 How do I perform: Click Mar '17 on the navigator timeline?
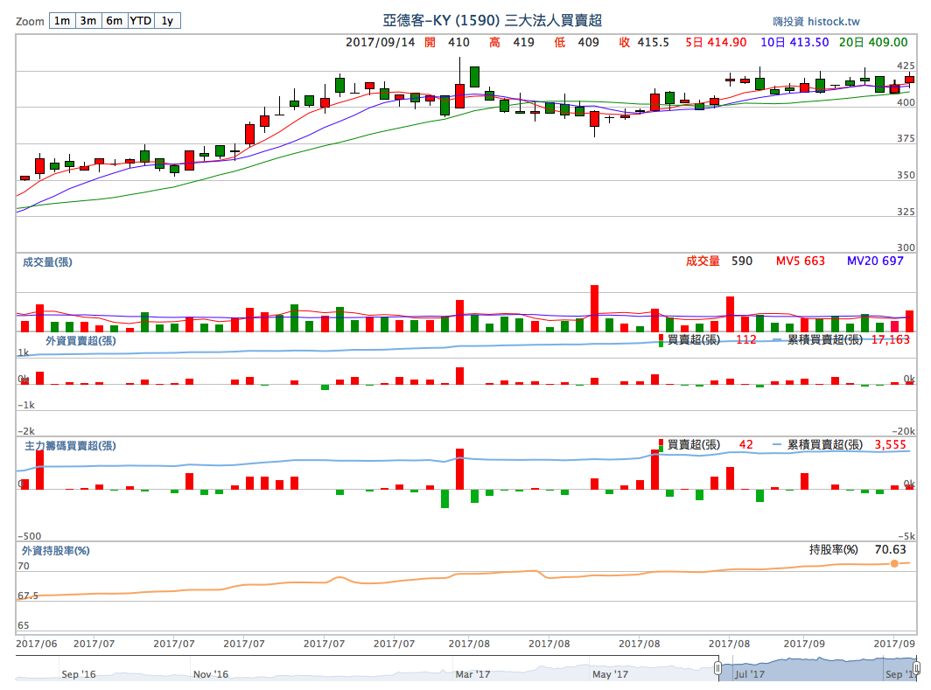[x=472, y=674]
